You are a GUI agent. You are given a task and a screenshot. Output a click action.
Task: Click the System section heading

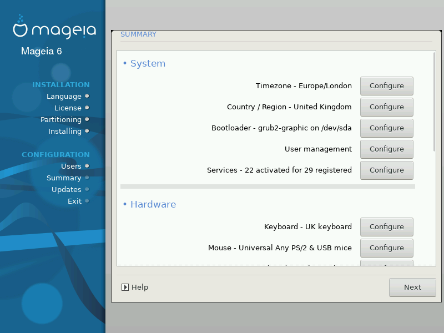pyautogui.click(x=147, y=64)
